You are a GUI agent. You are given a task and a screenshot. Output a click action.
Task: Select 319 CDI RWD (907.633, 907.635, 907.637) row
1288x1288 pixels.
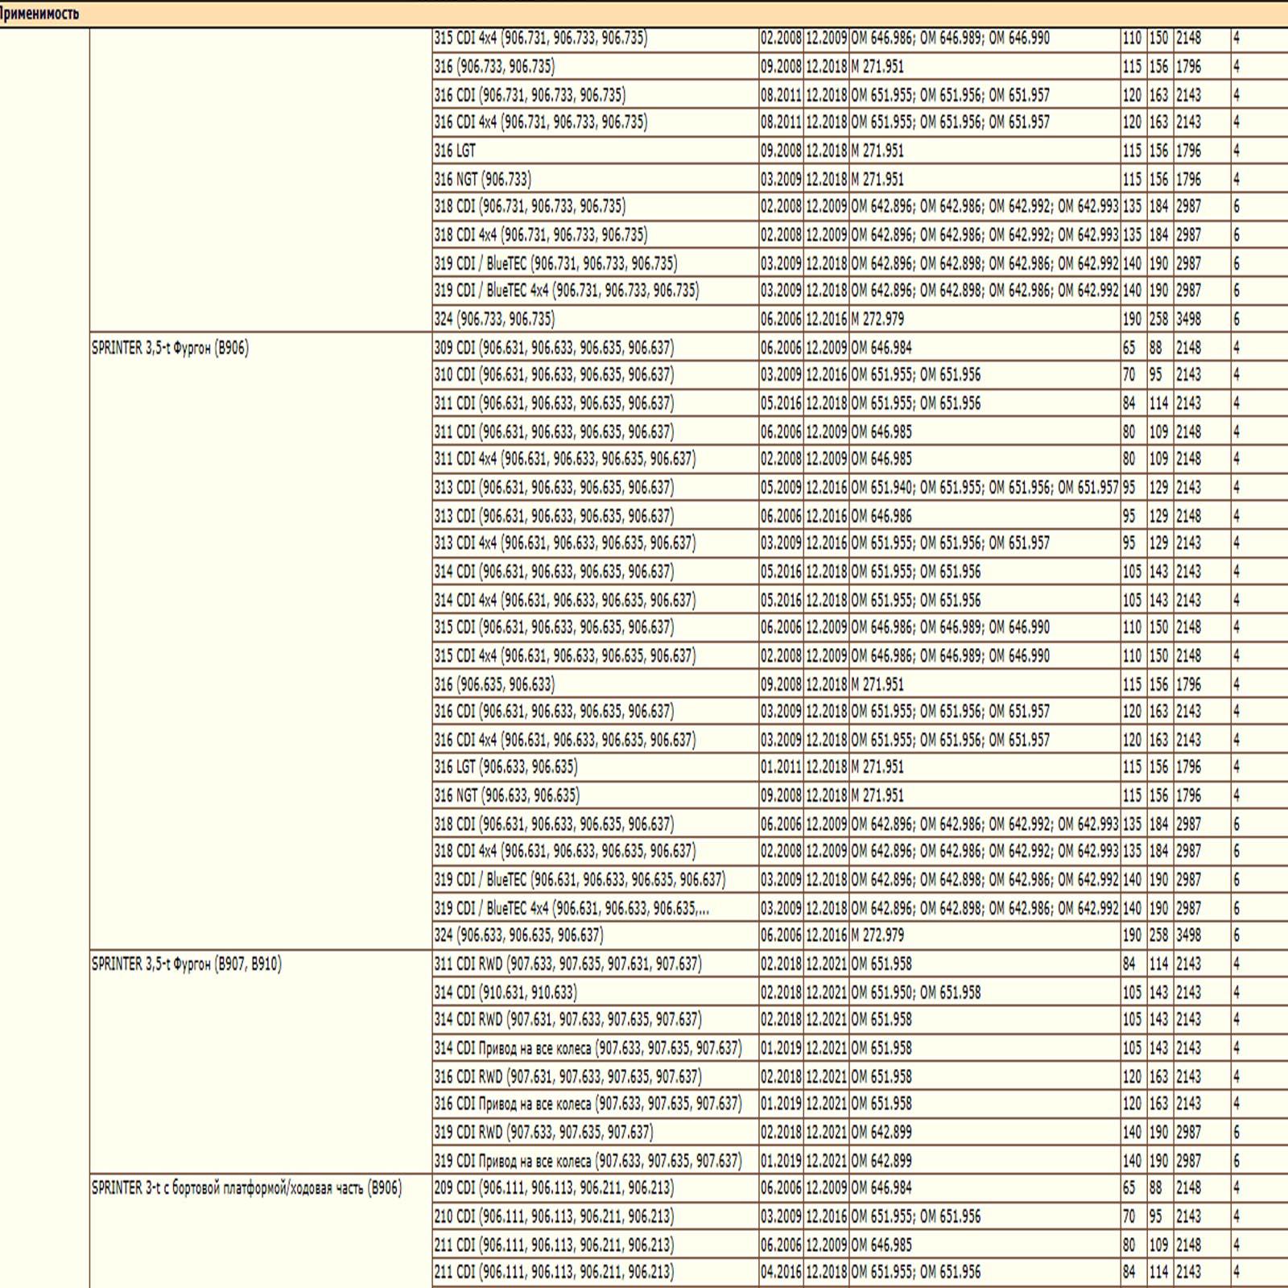coord(543,1132)
